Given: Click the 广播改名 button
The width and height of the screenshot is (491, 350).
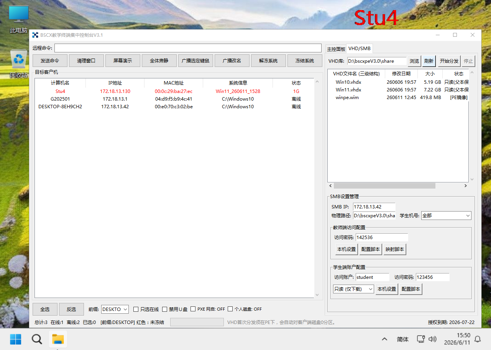Looking at the screenshot, I should coord(232,61).
